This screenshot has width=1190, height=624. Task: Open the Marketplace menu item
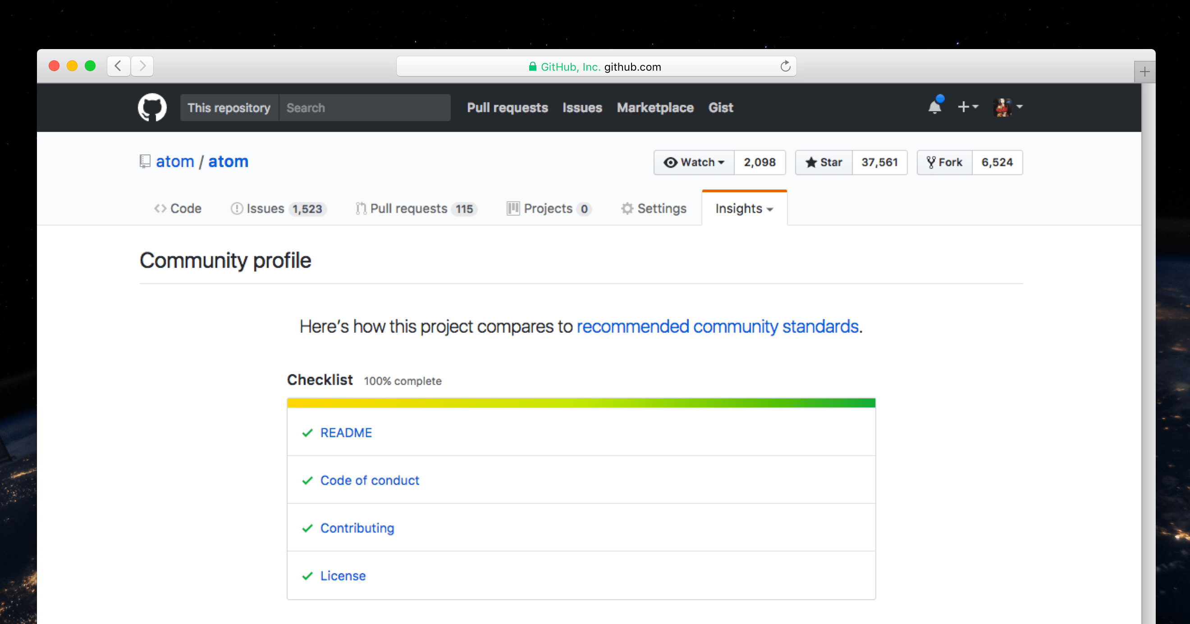[655, 107]
